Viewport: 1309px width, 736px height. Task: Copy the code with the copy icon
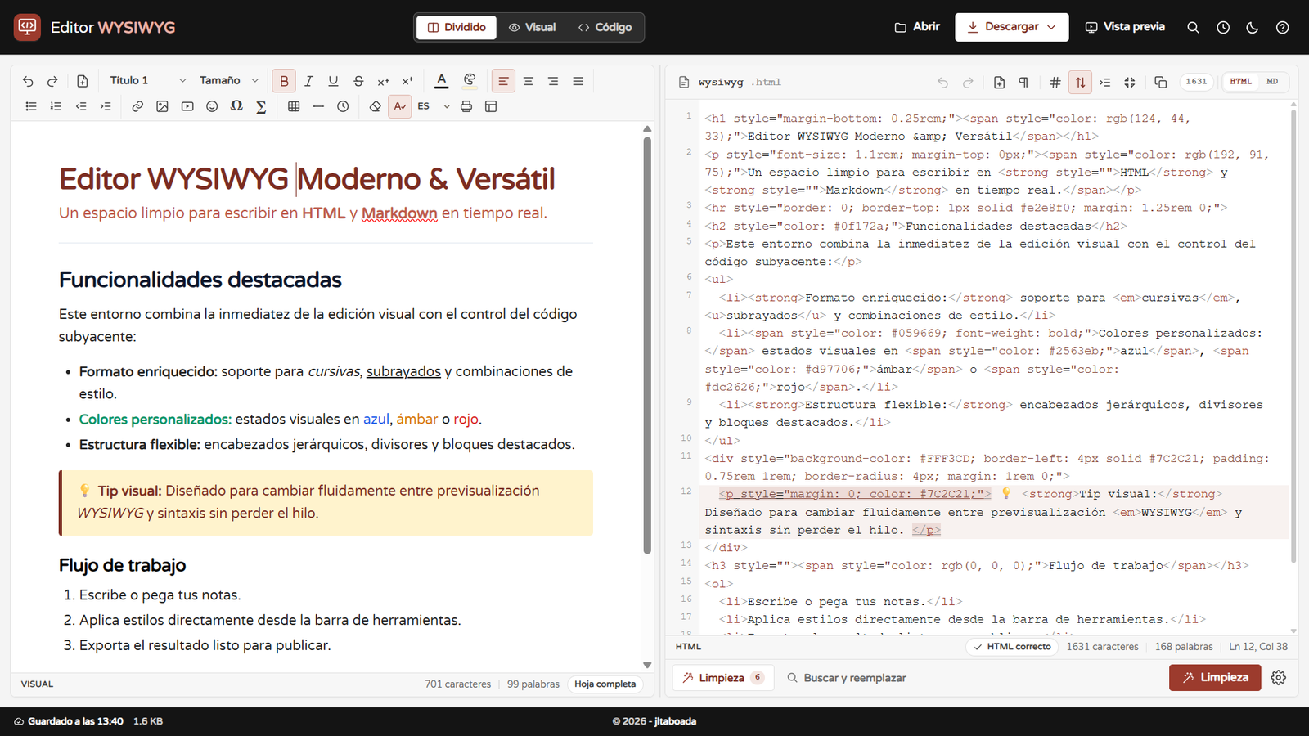(1160, 82)
